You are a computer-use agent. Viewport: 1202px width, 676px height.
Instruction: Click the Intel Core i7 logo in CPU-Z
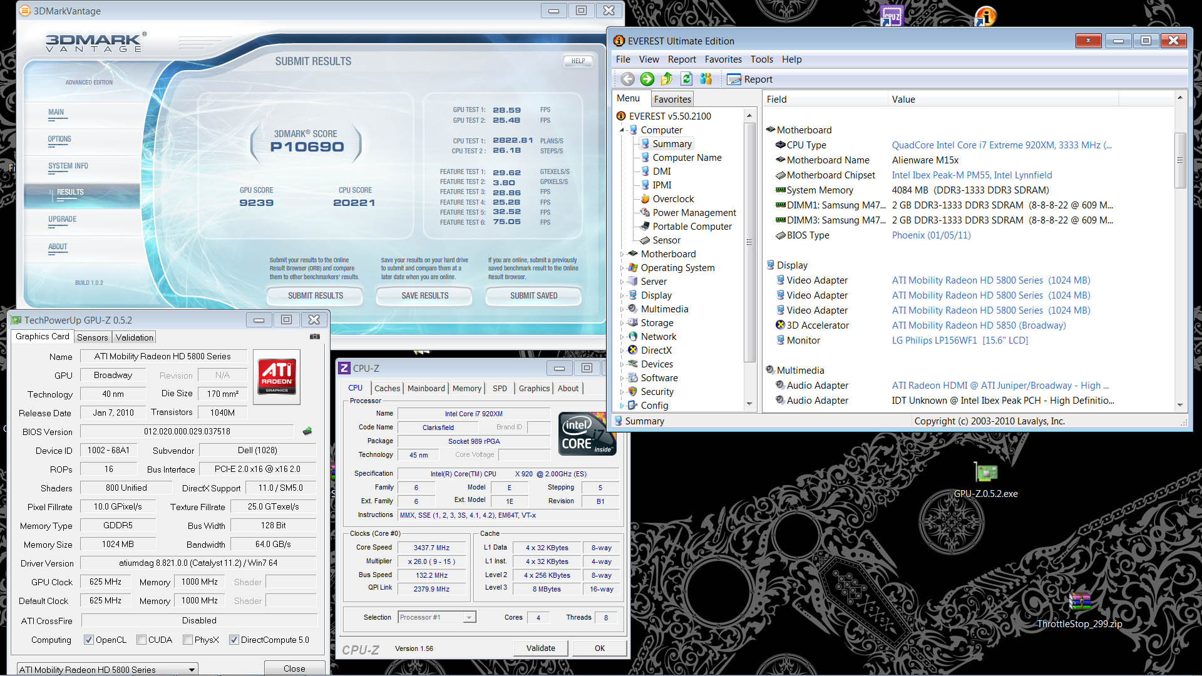tap(587, 434)
